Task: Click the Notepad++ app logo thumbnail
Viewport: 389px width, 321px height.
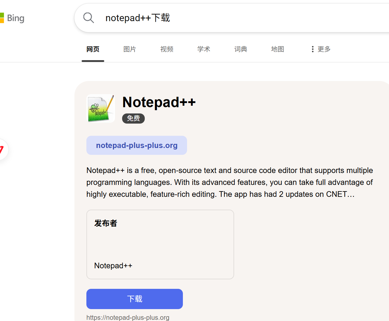Action: pyautogui.click(x=101, y=108)
